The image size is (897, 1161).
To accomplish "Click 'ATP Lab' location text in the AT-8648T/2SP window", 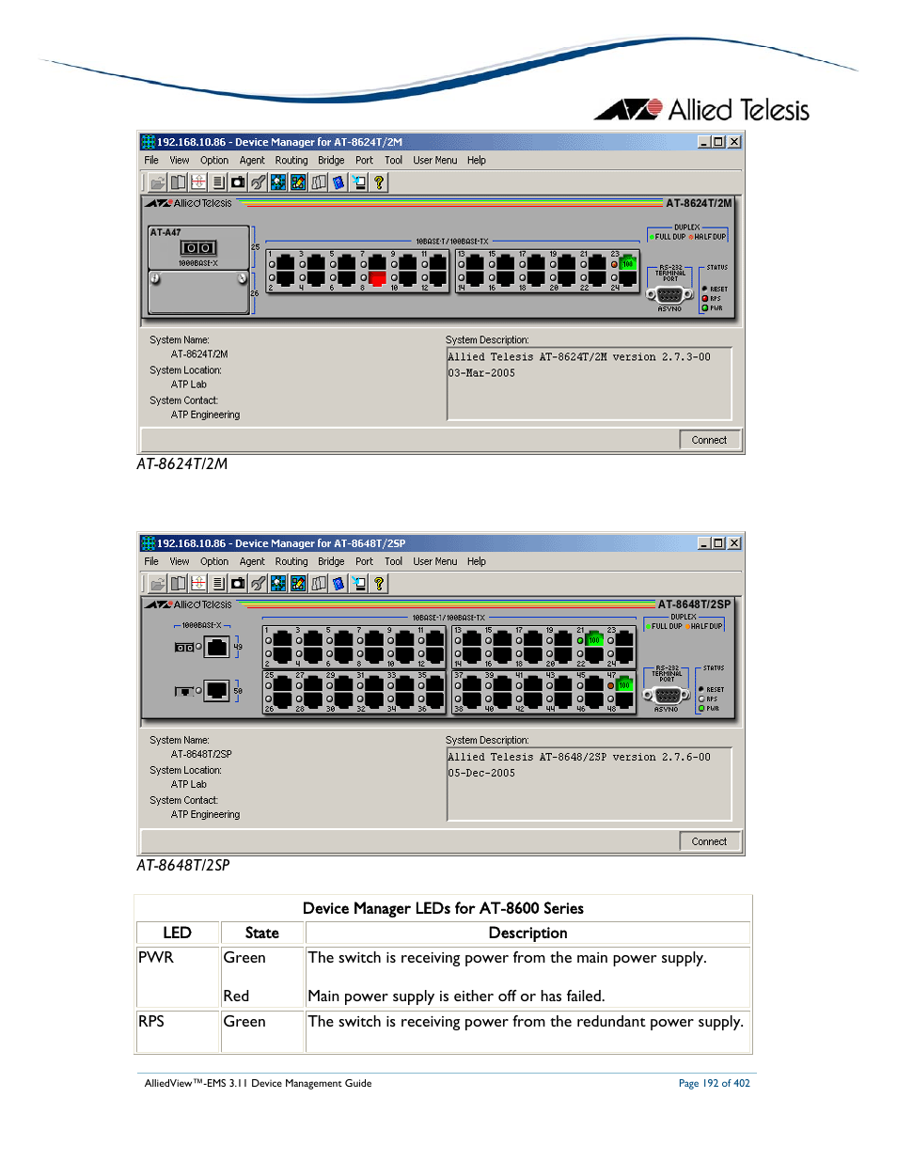I will pos(189,785).
